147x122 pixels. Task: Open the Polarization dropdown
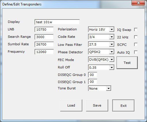click(101, 29)
